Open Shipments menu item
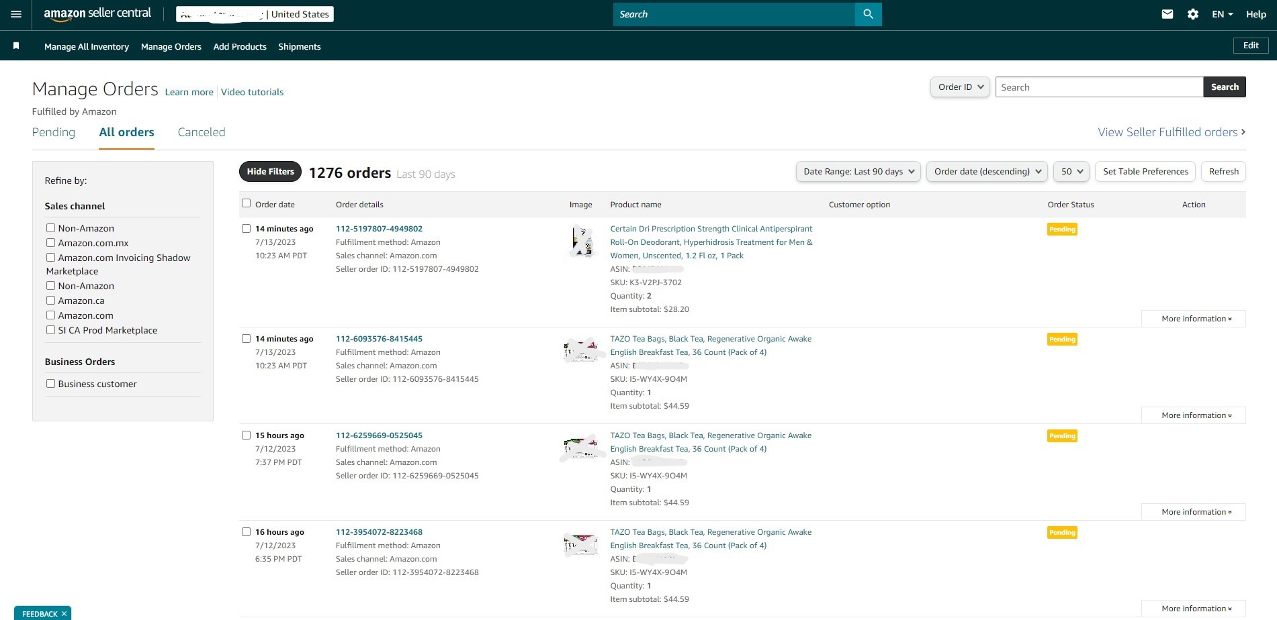1277x620 pixels. click(300, 46)
